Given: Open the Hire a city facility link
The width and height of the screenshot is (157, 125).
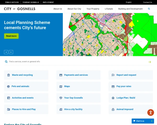Looking at the screenshot, I should [78, 109].
